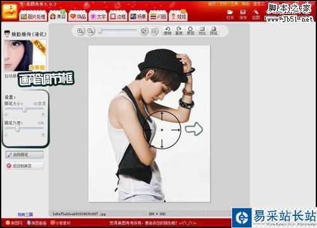Click the 原图 original image icon
This screenshot has height=228, width=317.
[190, 31]
